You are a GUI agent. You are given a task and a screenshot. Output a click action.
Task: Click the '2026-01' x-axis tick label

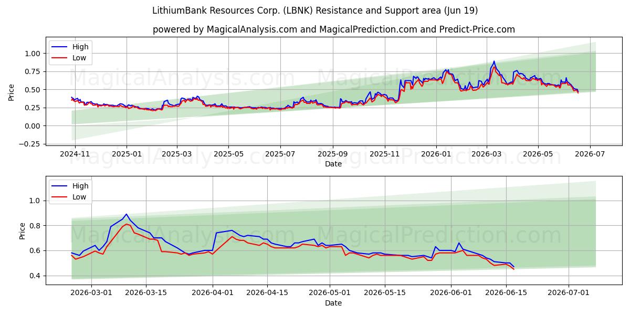(436, 154)
